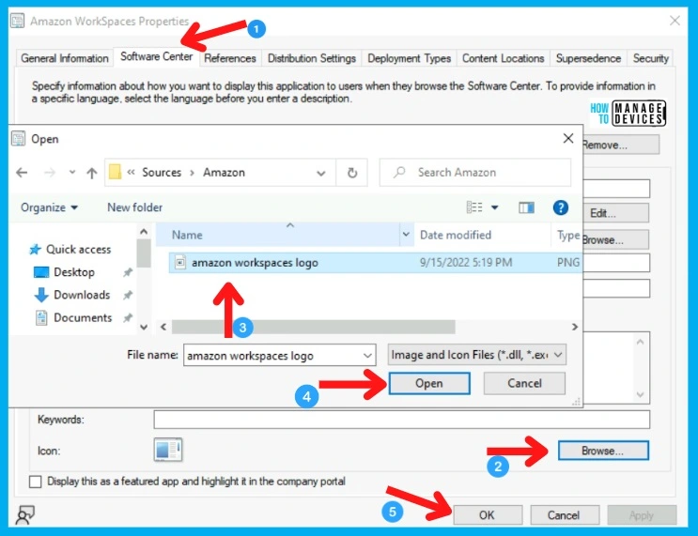
Task: Click the Edit... button in Properties
Action: click(615, 213)
